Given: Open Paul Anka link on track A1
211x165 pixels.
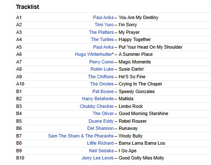Looking at the screenshot, I should click(103, 17).
